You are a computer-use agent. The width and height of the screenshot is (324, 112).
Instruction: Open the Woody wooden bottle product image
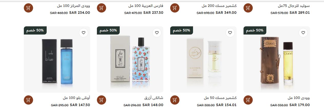(x=277, y=60)
